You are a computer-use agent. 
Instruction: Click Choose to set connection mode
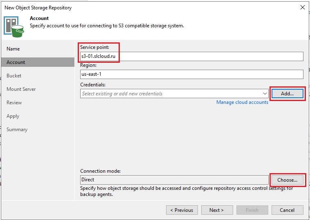pos(287,180)
